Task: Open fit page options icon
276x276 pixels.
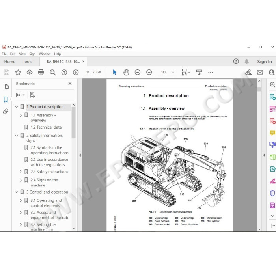Action: point(184,72)
